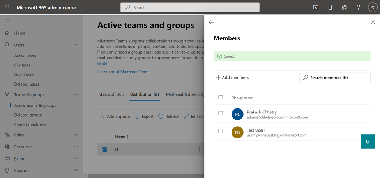Click the teal help assistant button

click(368, 141)
